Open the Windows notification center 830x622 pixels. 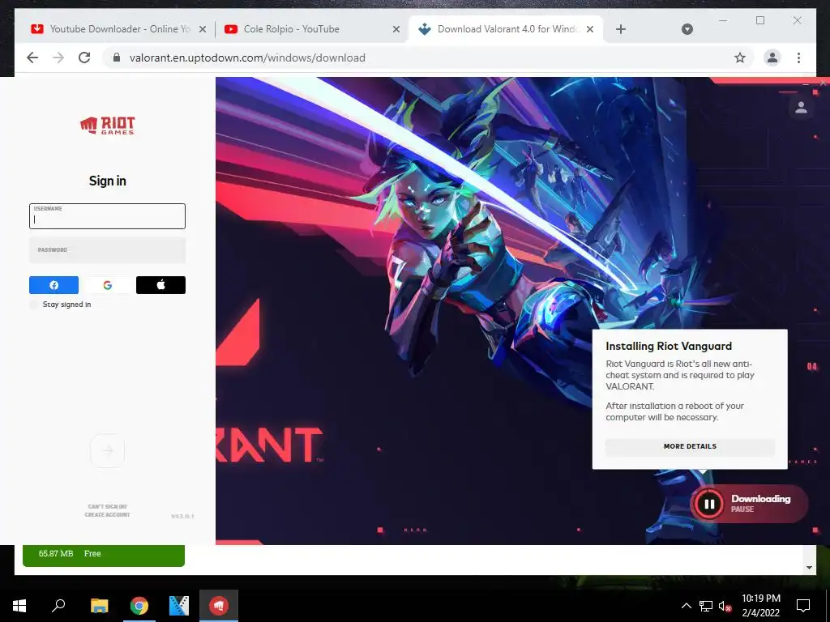[x=803, y=606]
